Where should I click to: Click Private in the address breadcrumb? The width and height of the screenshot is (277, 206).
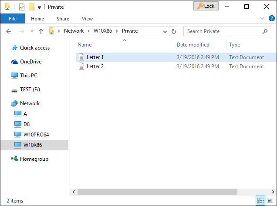click(130, 31)
